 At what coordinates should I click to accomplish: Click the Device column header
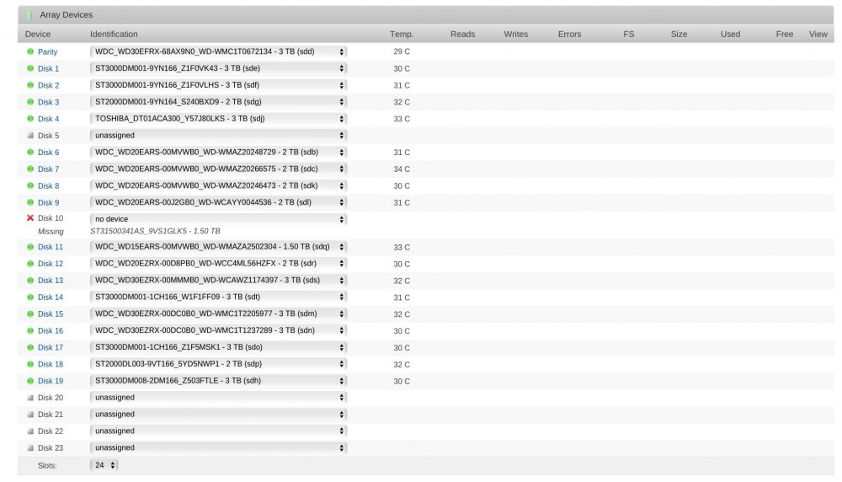(38, 34)
